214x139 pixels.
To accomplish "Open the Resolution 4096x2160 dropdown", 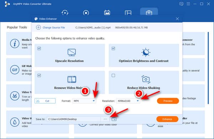I will [128, 101].
